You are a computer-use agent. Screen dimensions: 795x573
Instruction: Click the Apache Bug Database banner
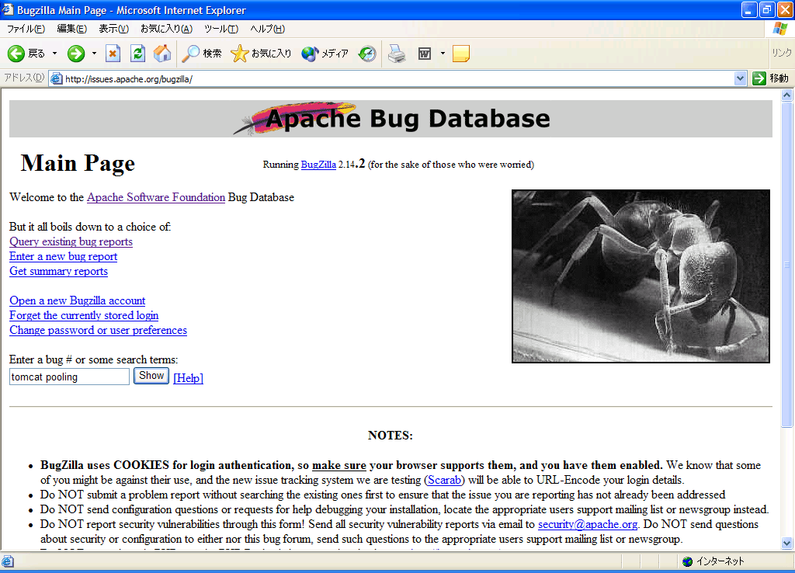point(391,119)
